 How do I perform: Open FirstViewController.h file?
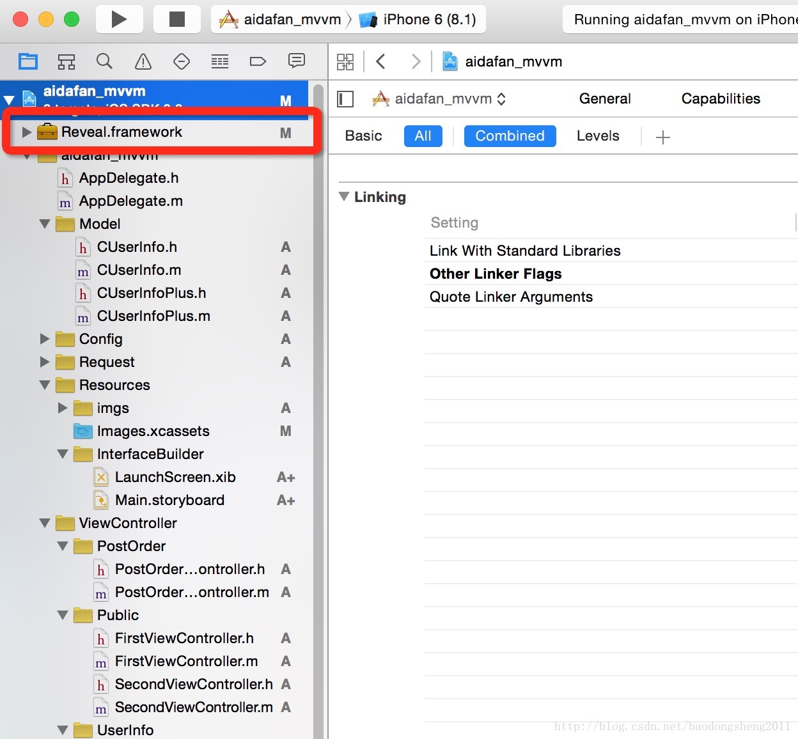(x=184, y=638)
